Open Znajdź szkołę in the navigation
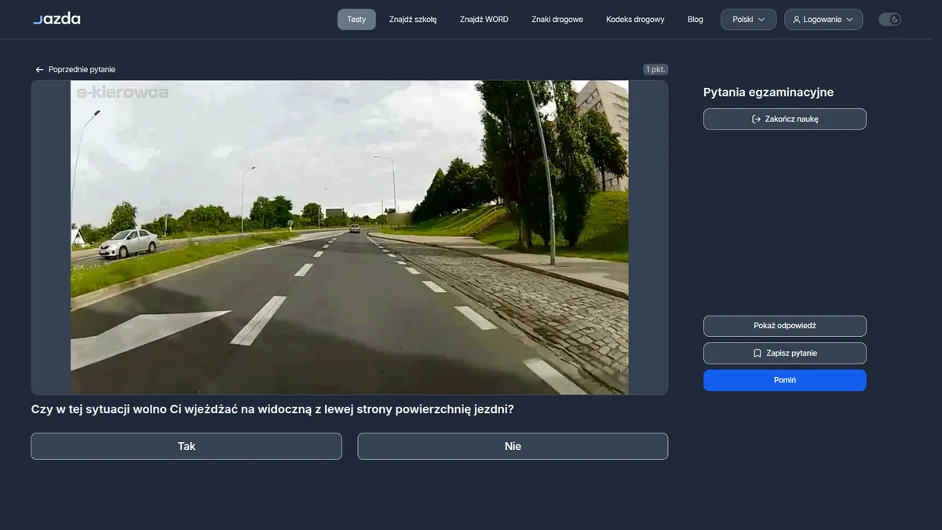This screenshot has height=530, width=942. 413,20
